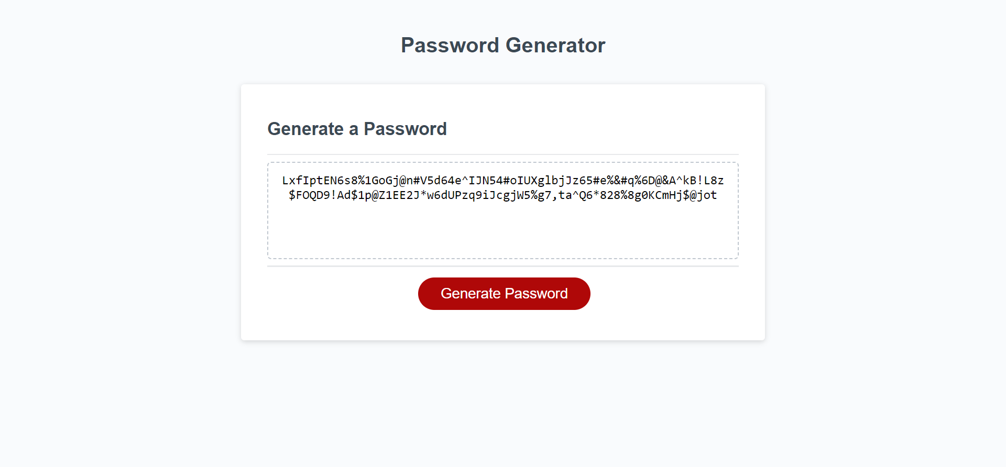The height and width of the screenshot is (467, 1006).
Task: Click the separator line above the button
Action: coord(503,266)
